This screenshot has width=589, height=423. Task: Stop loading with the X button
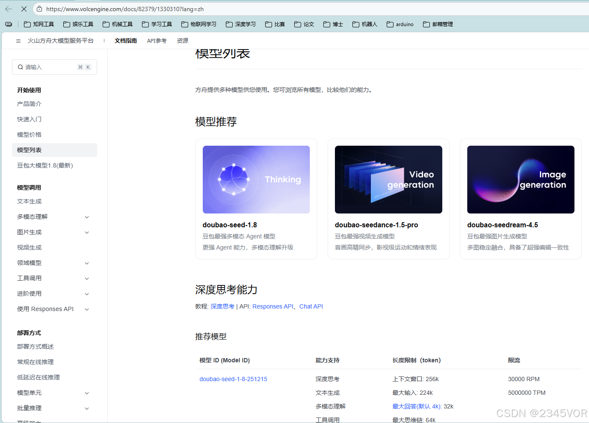(24, 9)
